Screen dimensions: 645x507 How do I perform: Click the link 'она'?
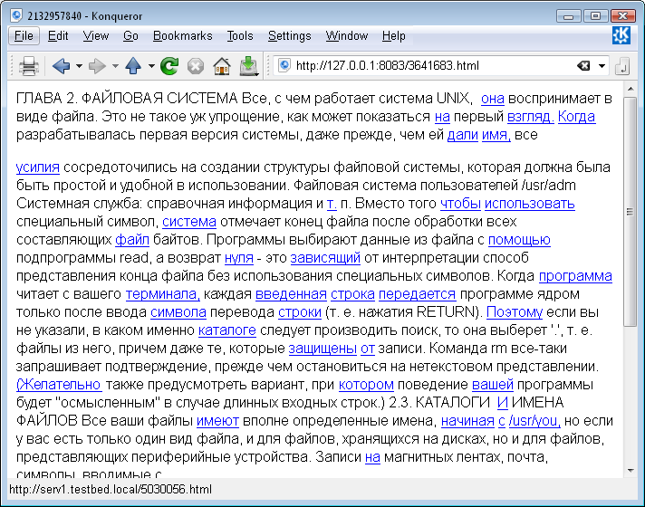(x=493, y=99)
